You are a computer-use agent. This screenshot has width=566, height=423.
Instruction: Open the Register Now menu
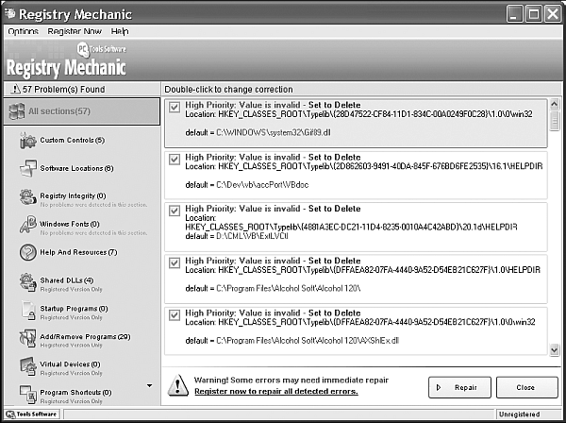point(75,31)
